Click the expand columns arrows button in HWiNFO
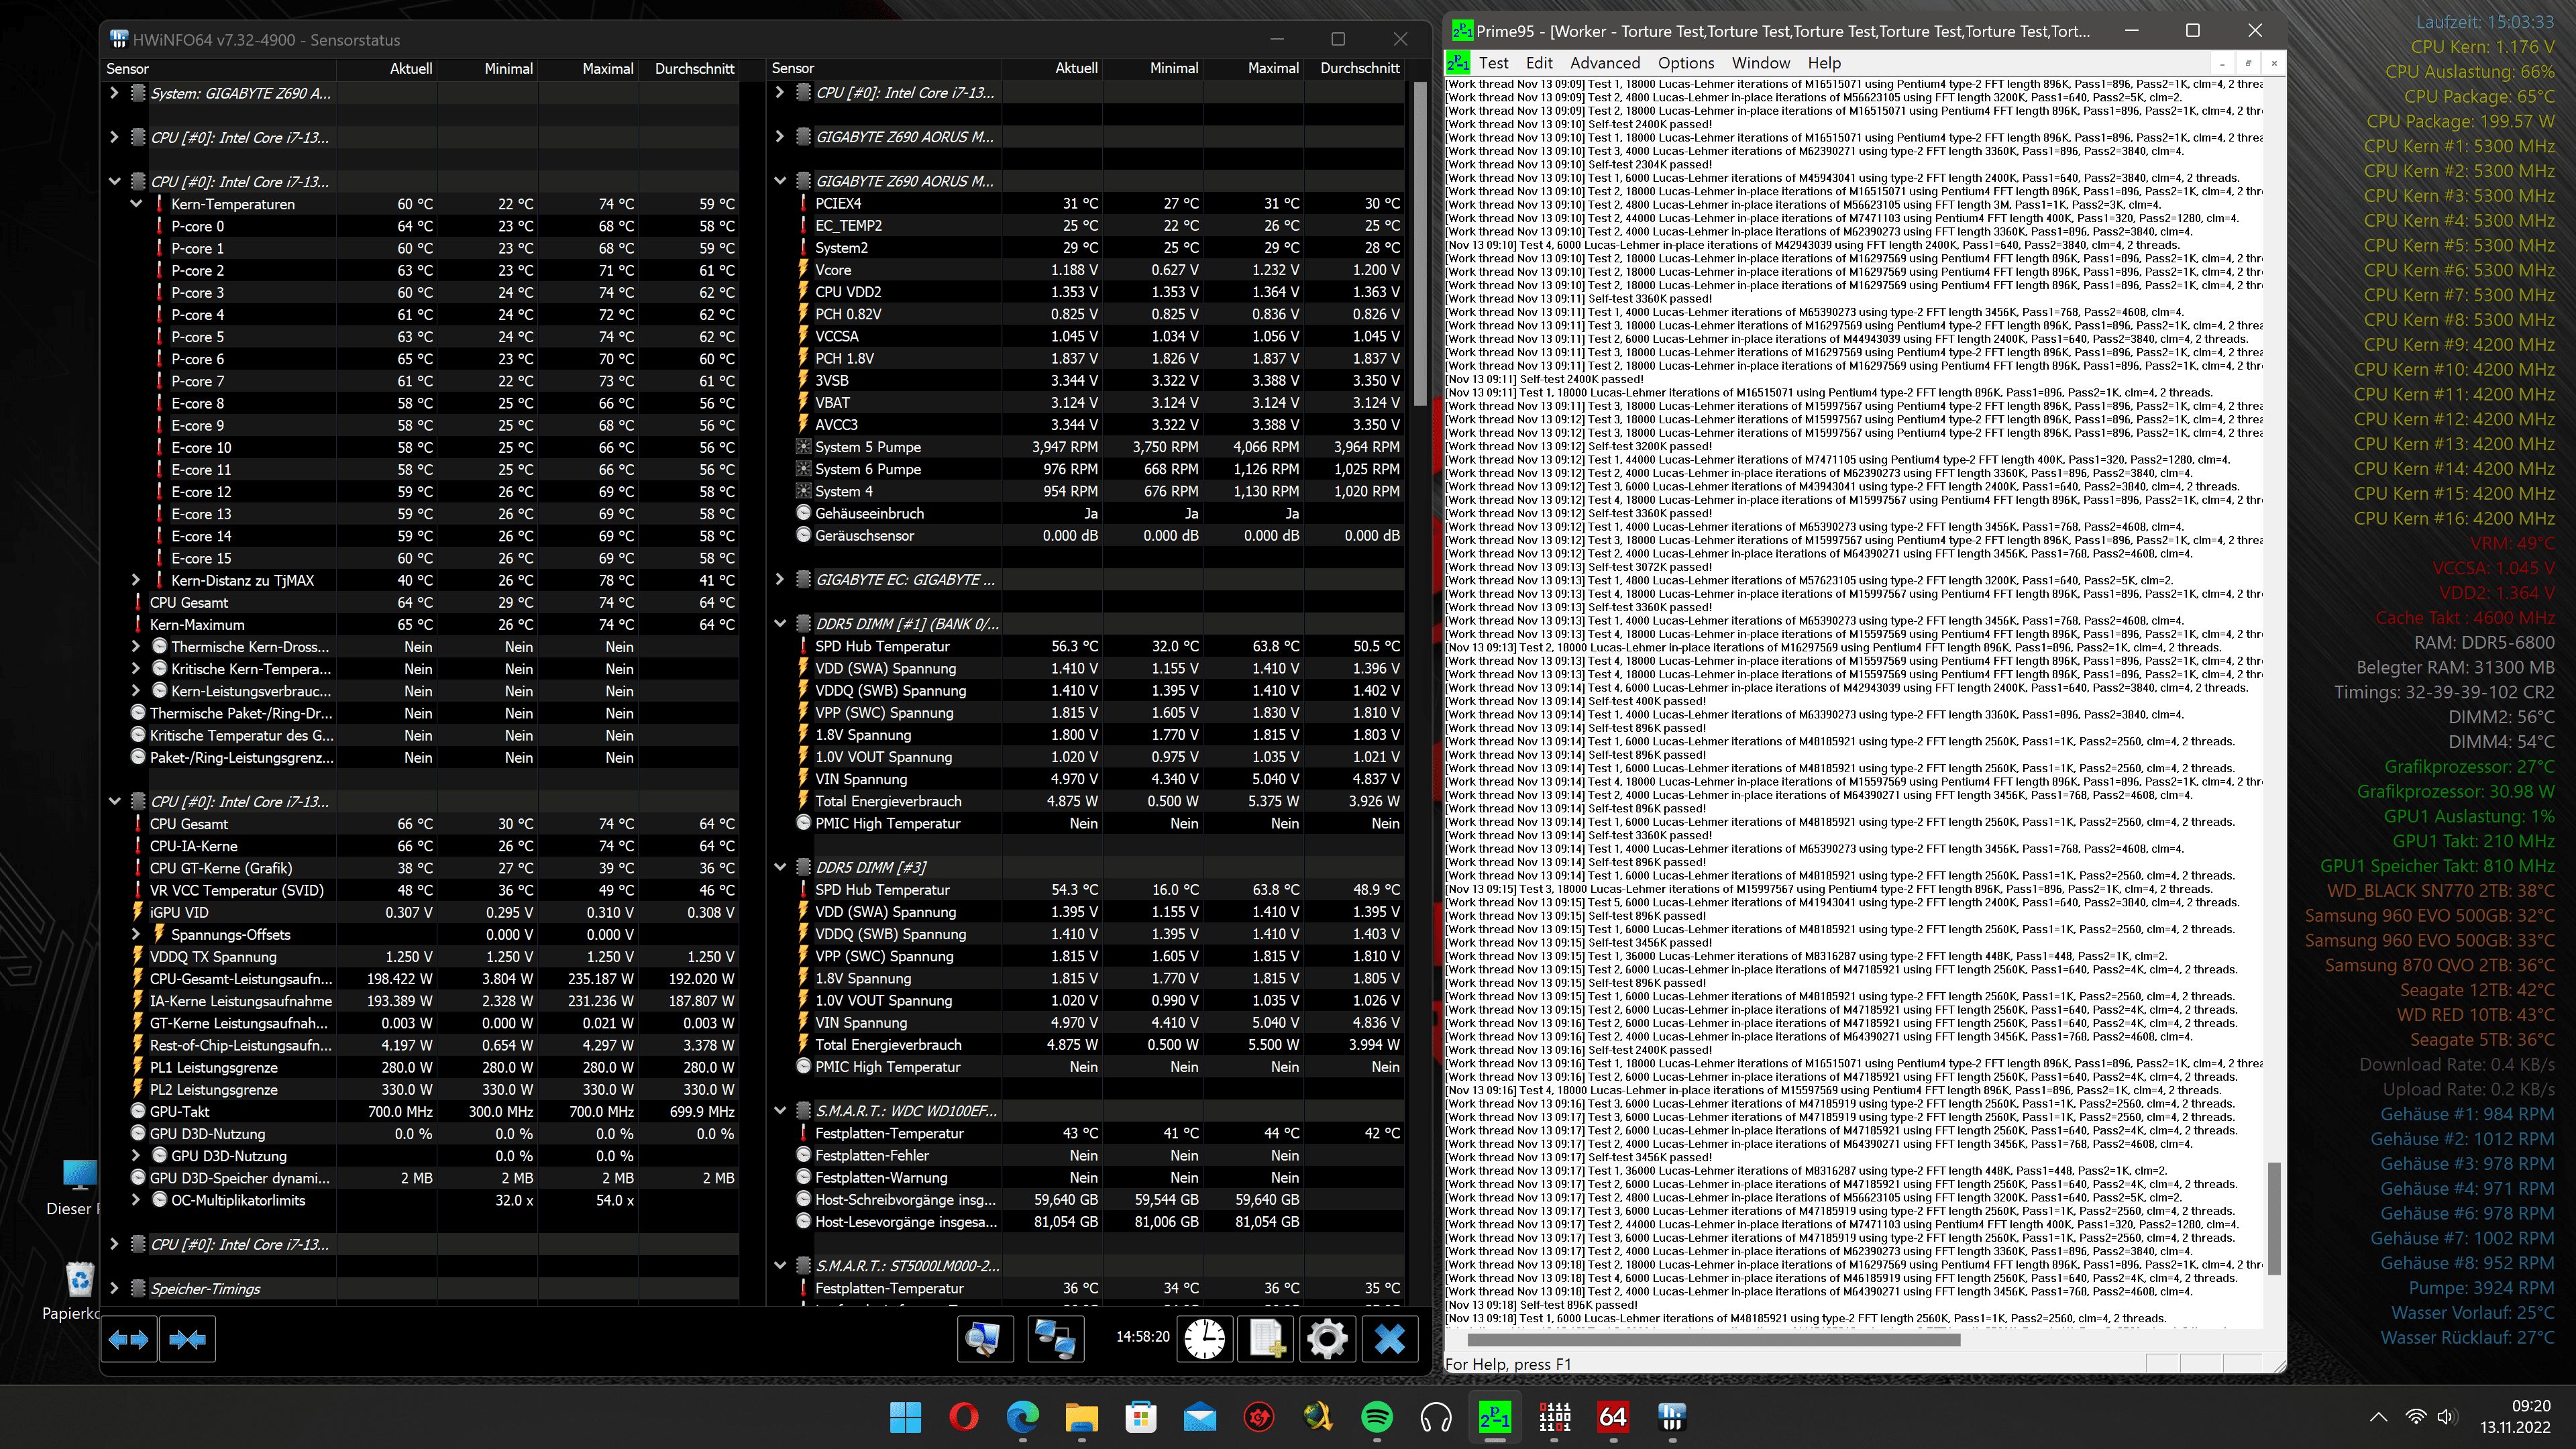This screenshot has height=1449, width=2576. click(129, 1339)
